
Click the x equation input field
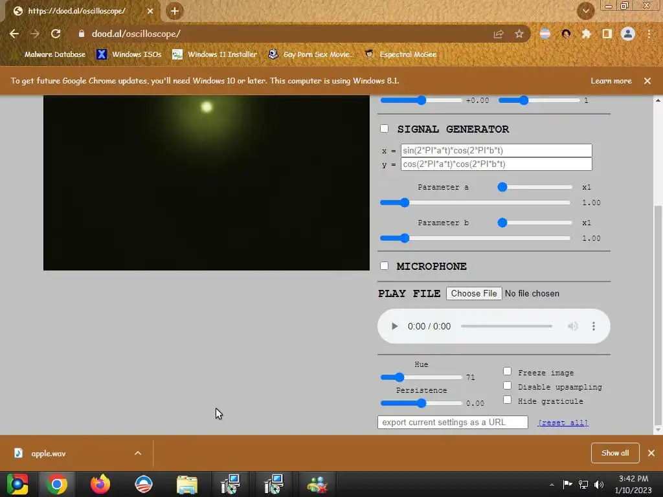pyautogui.click(x=497, y=150)
